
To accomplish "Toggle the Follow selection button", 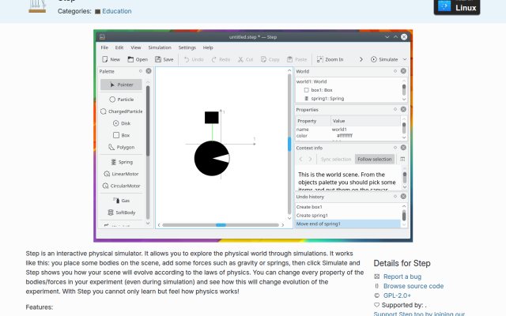I will (374, 159).
